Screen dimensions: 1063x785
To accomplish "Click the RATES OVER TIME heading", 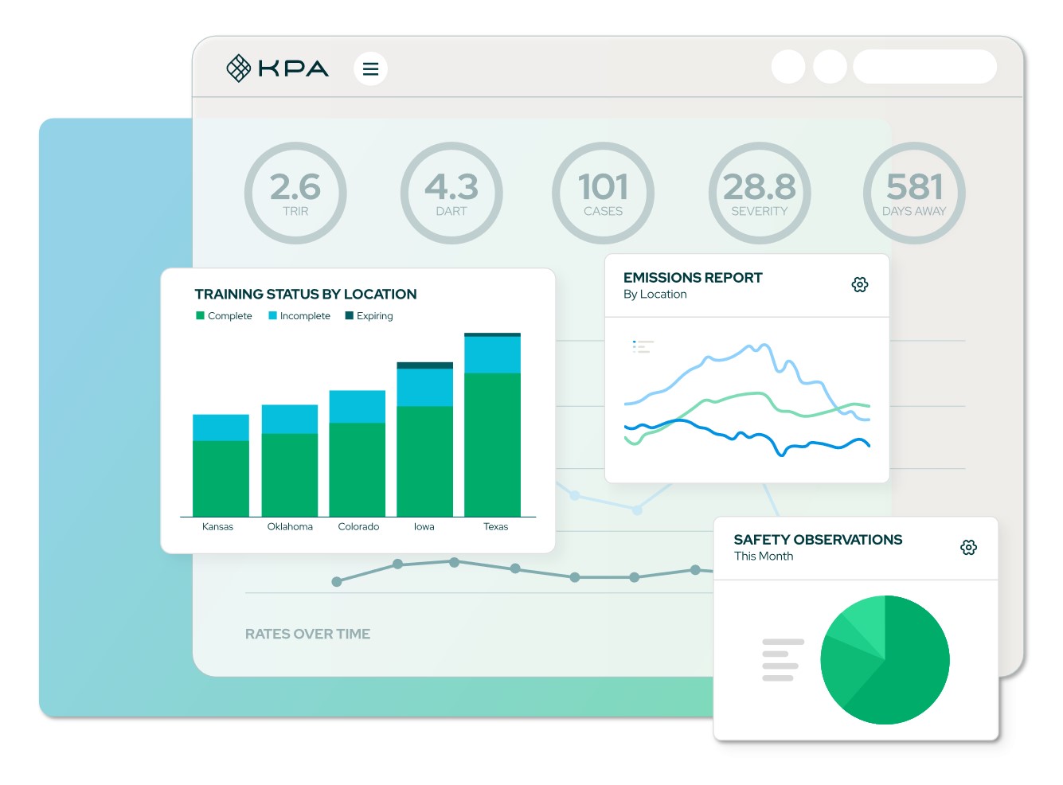I will pos(307,634).
